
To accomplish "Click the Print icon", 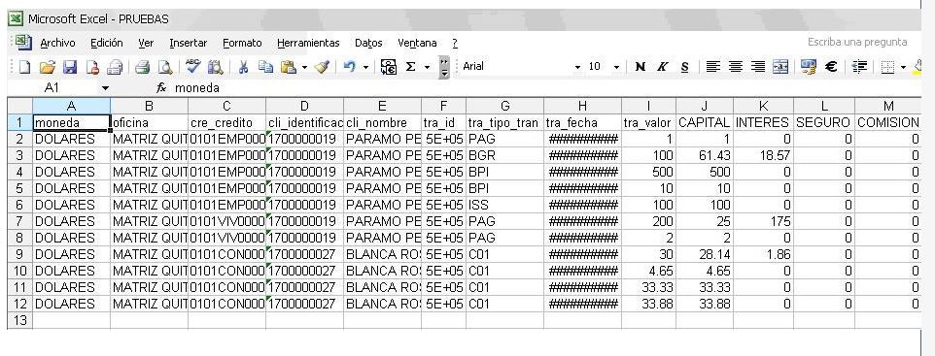I will (x=142, y=67).
